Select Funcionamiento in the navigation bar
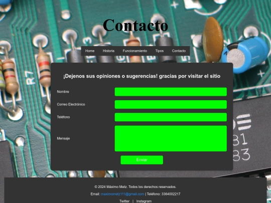The width and height of the screenshot is (271, 203). click(x=135, y=51)
